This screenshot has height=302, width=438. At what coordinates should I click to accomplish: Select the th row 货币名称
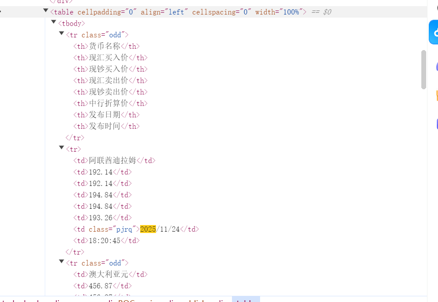106,46
